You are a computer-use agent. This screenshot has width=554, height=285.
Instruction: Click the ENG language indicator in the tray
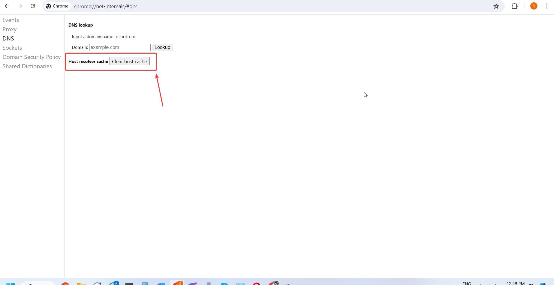[x=467, y=283]
